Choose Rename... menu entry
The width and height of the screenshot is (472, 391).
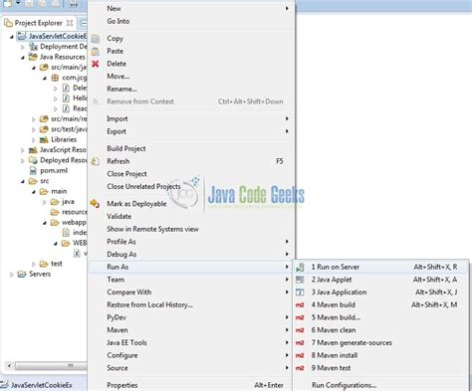(191, 89)
